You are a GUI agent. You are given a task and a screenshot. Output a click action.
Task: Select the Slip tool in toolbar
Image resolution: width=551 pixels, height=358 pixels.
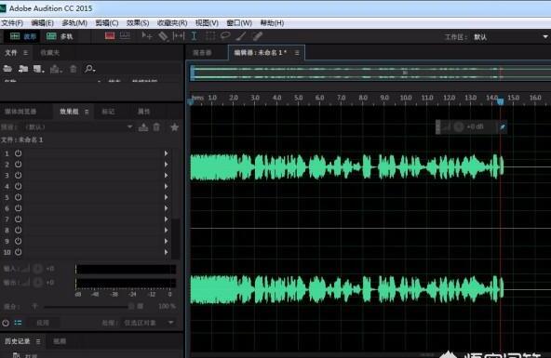[179, 35]
